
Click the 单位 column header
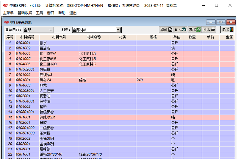pyautogui.click(x=177, y=37)
